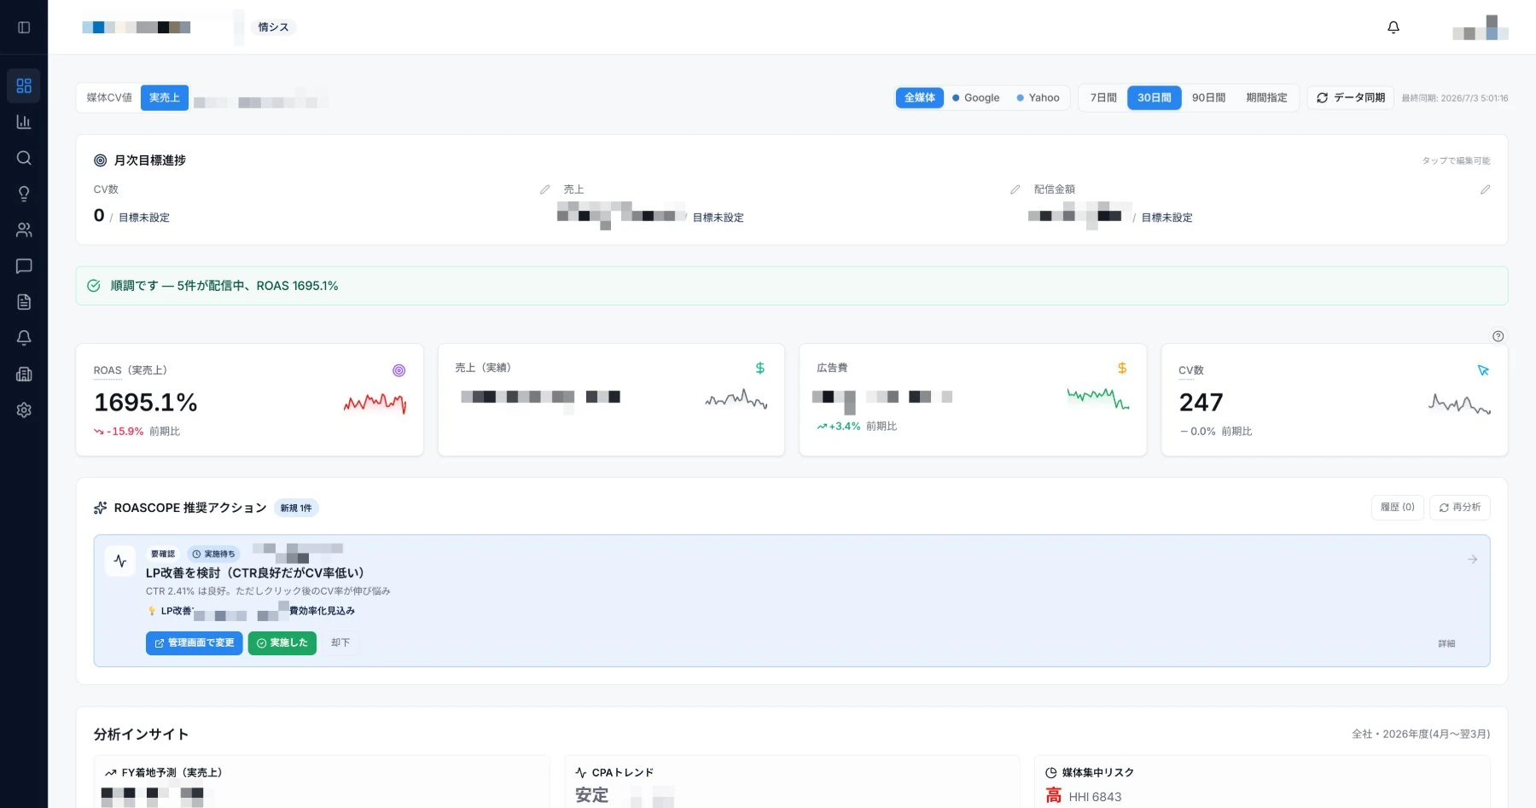Screen dimensions: 1536x808
Task: Edit the 売上 monthly goal pencil
Action: point(1015,189)
